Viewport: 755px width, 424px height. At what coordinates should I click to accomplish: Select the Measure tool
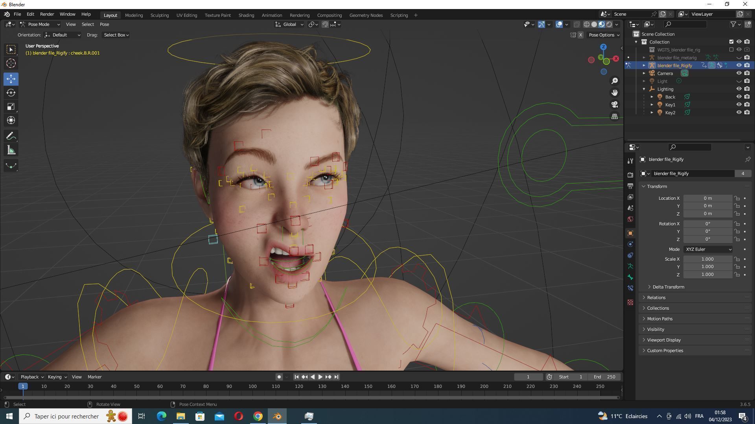(11, 150)
